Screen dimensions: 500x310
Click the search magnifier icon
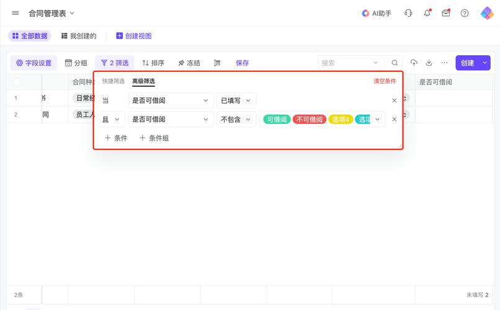point(395,63)
